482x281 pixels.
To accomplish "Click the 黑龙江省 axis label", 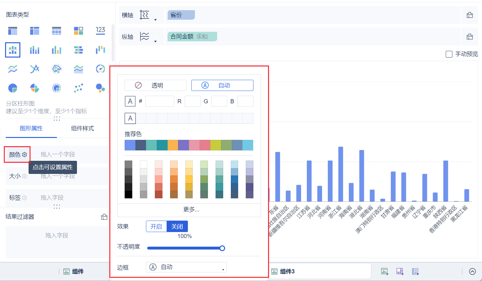I will 459,214.
